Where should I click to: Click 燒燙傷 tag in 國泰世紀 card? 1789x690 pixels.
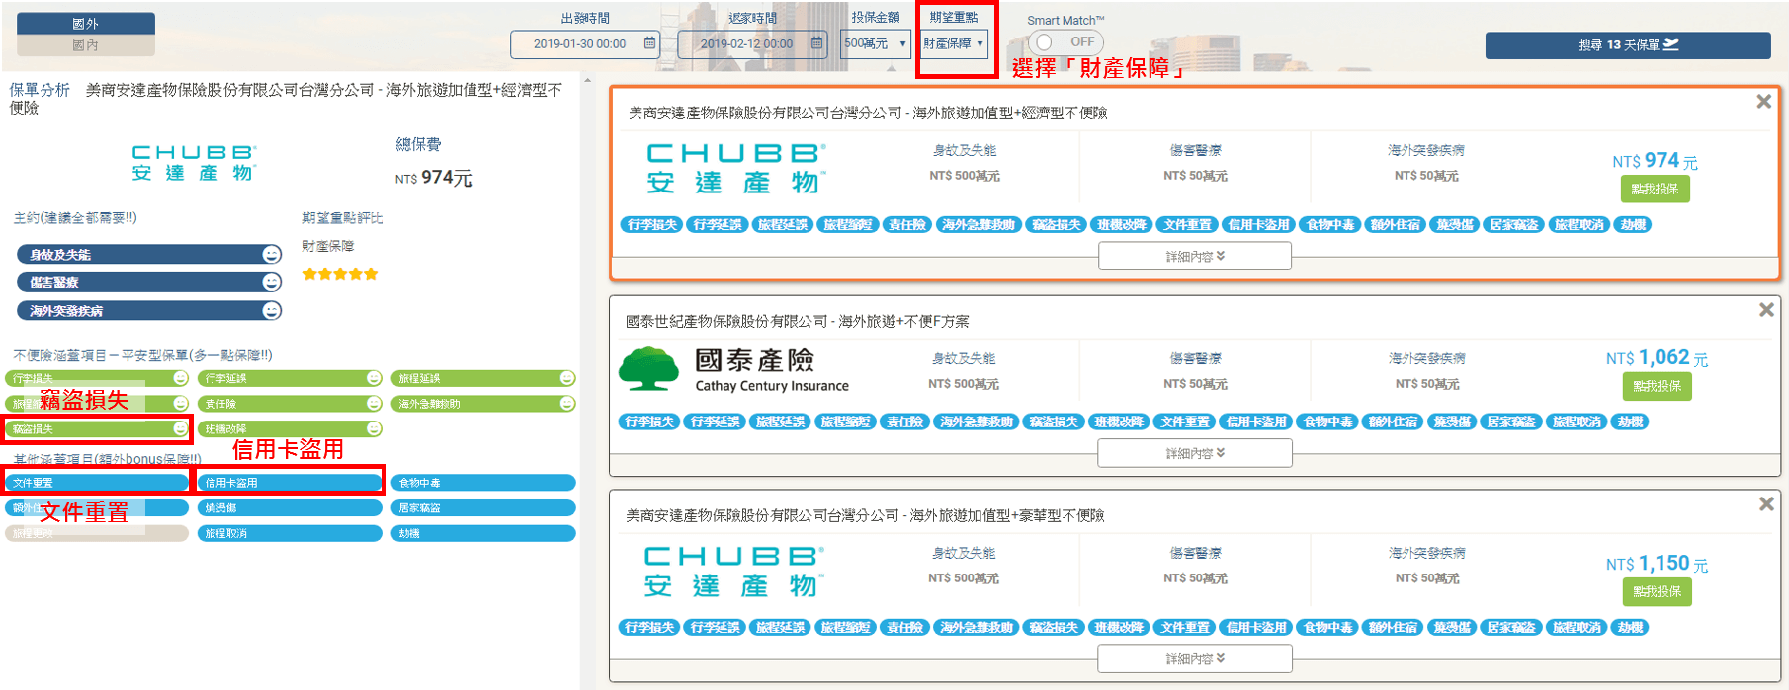[1452, 422]
